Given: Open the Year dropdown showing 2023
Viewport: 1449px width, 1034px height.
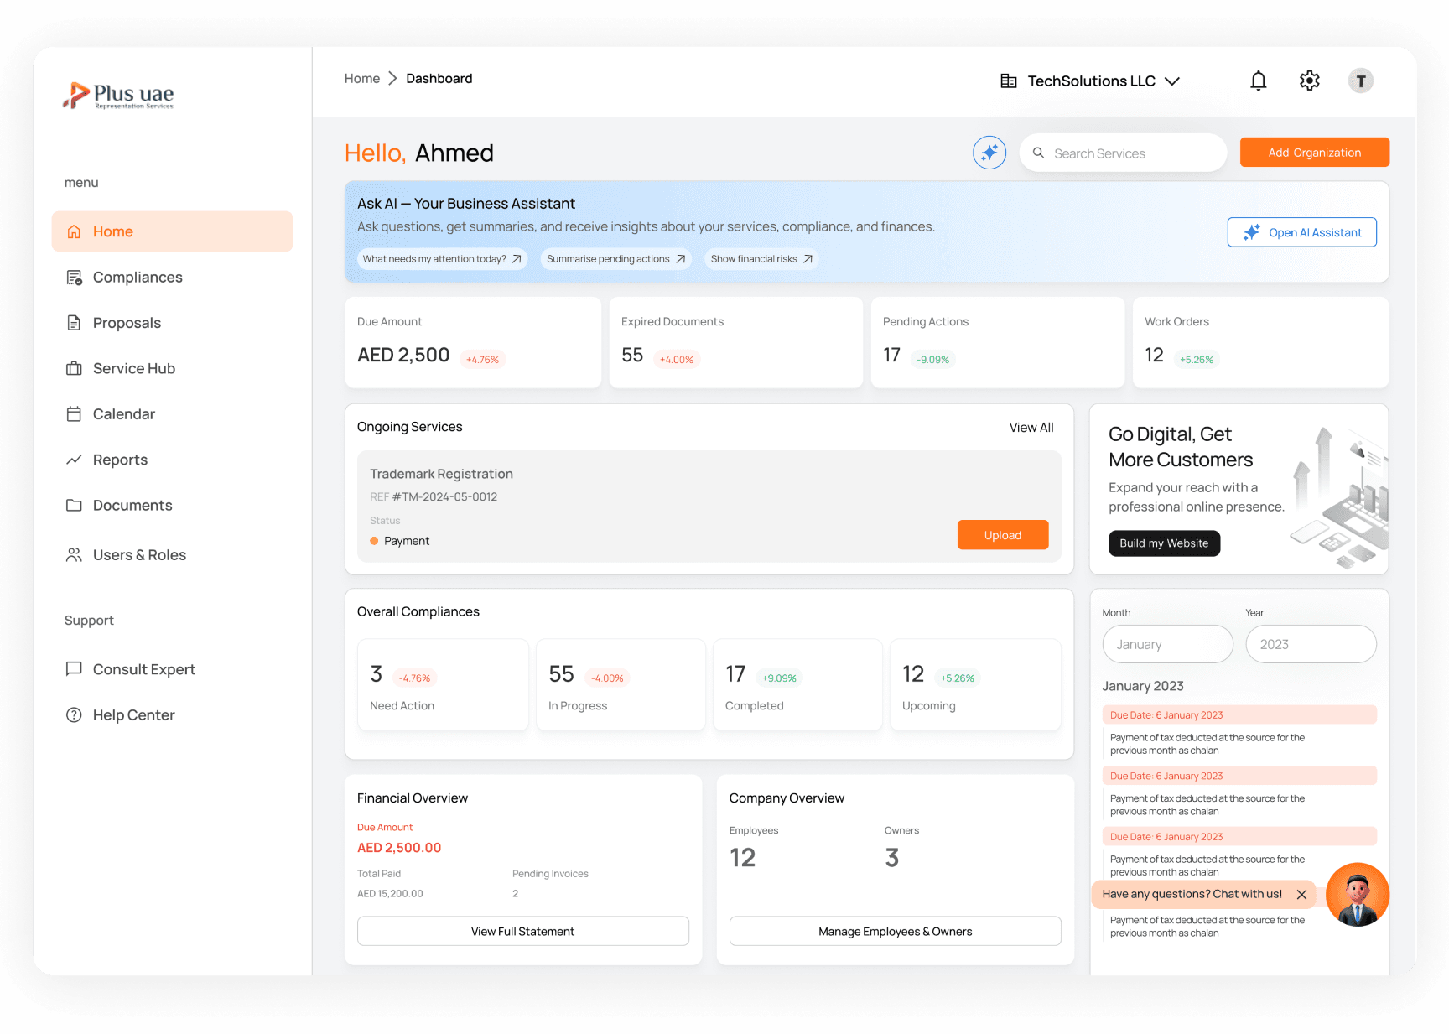Looking at the screenshot, I should [x=1311, y=644].
